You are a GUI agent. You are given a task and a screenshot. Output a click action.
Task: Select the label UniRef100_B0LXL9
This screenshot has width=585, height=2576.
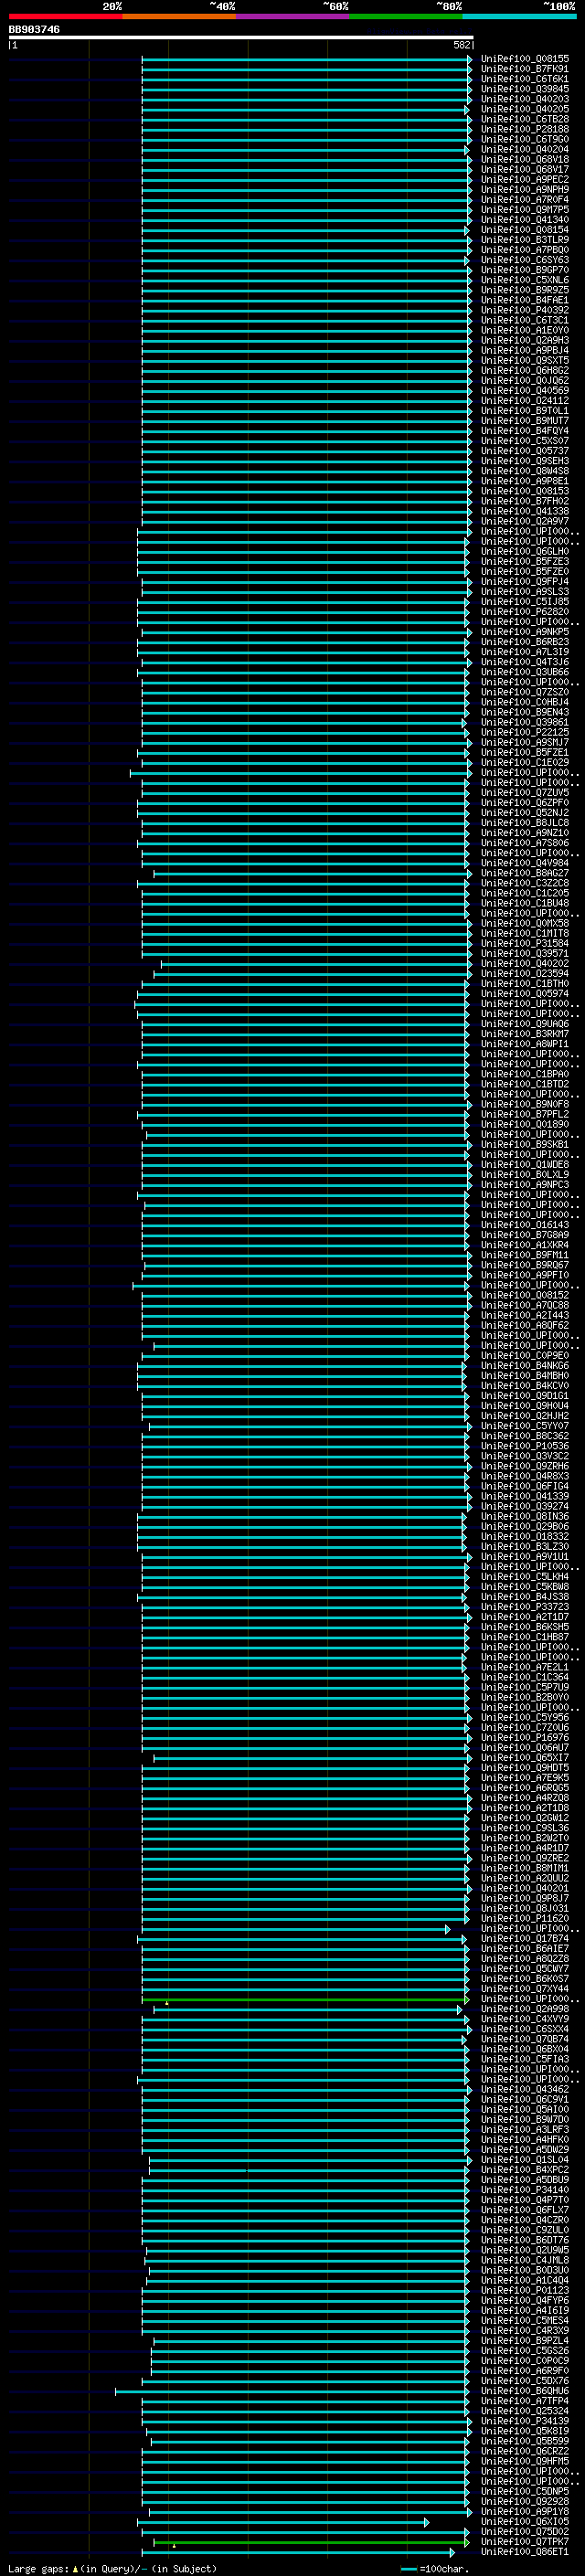tap(525, 1175)
